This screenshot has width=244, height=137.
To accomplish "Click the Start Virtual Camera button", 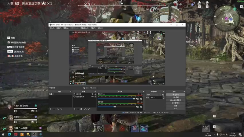I will click(176, 100).
